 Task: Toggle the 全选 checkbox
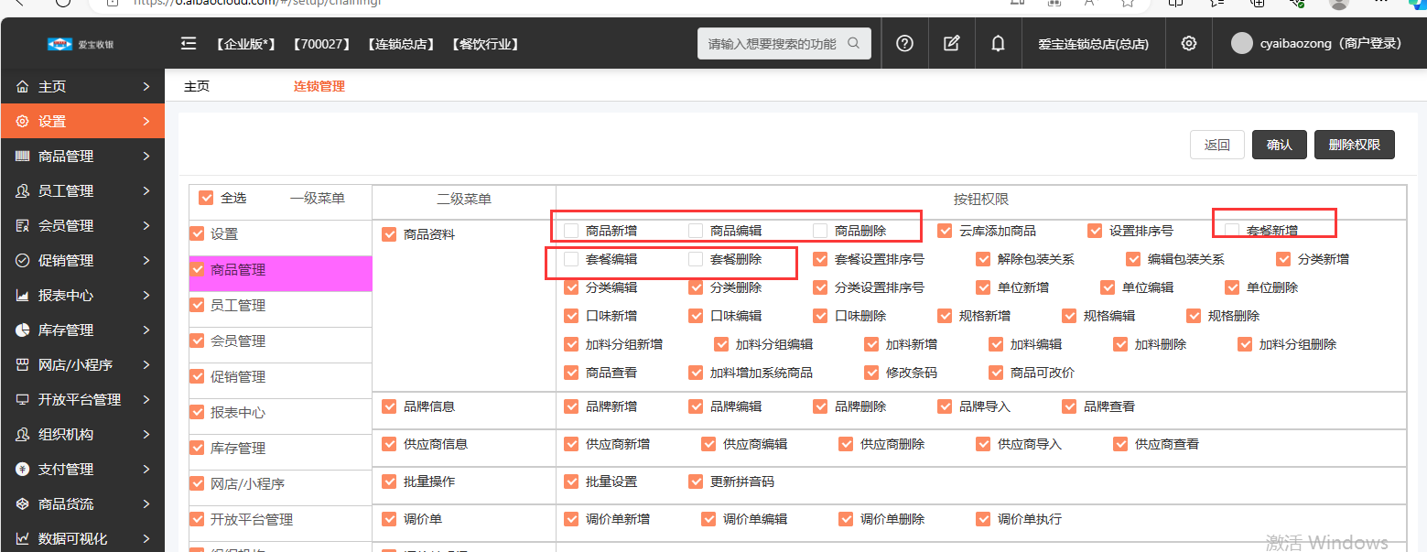click(x=206, y=198)
